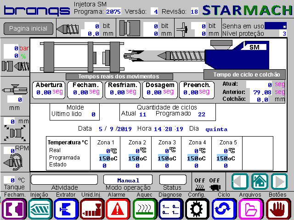Viewport: 294px width, 220px height.
Task: Click the Versão value 4
Action: point(155,11)
